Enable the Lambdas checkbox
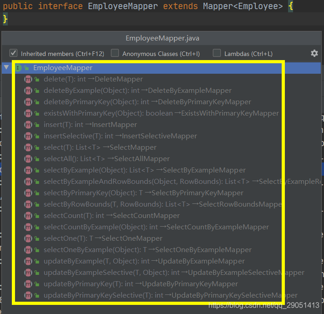This screenshot has width=324, height=314. click(x=217, y=53)
